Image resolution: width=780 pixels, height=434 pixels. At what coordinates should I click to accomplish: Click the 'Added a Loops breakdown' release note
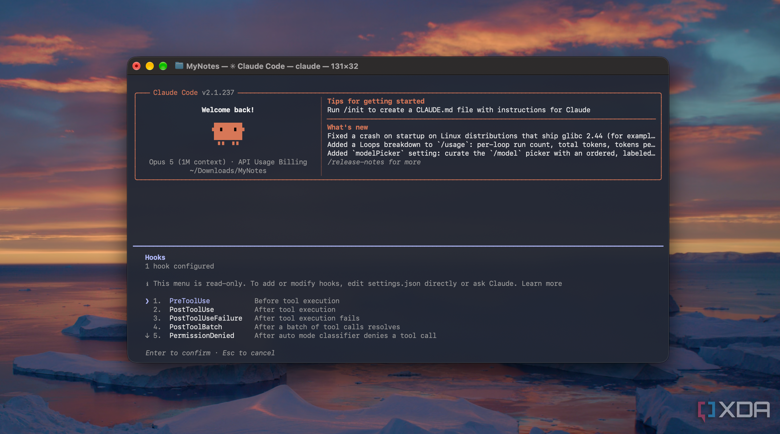click(491, 145)
